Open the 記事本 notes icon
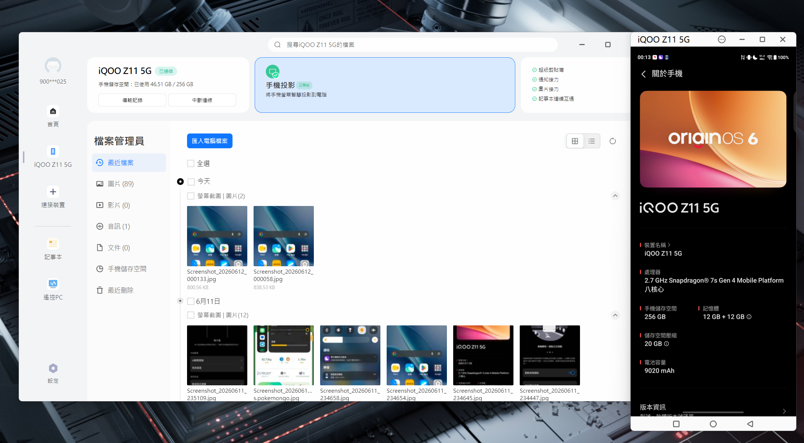Viewport: 804px width, 443px height. coord(53,244)
